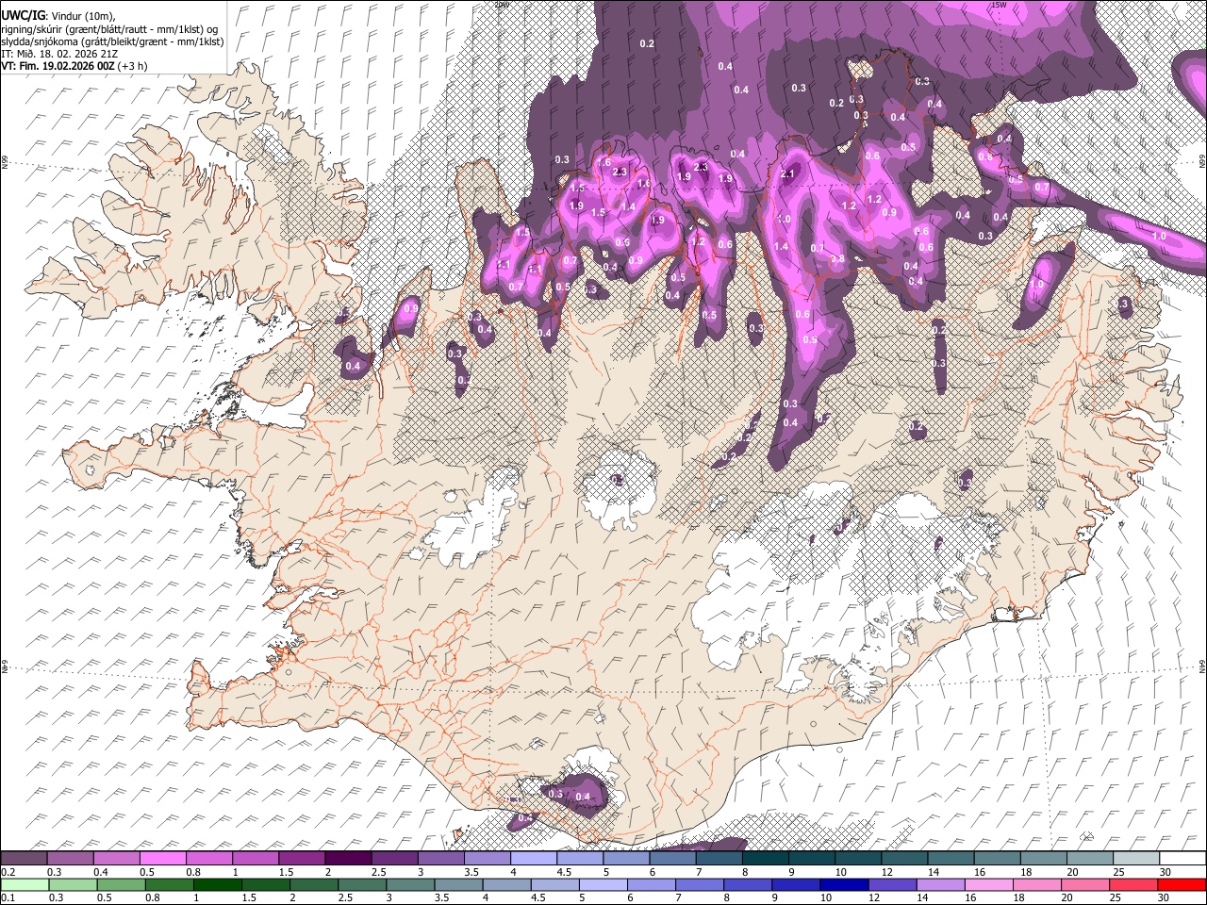Select the rain legend swatch for 14–16 mm
The height and width of the screenshot is (905, 1207).
941,885
